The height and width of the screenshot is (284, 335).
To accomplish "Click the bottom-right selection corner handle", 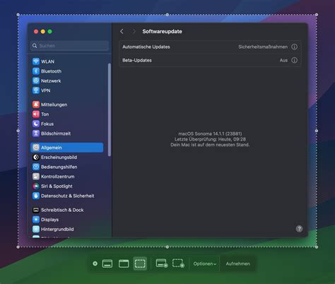I will pyautogui.click(x=317, y=247).
